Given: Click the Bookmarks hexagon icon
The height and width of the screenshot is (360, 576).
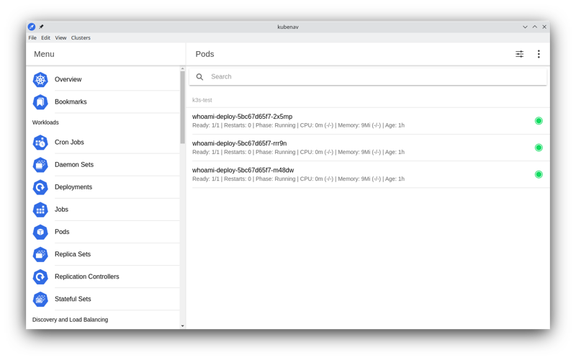Looking at the screenshot, I should pyautogui.click(x=40, y=102).
